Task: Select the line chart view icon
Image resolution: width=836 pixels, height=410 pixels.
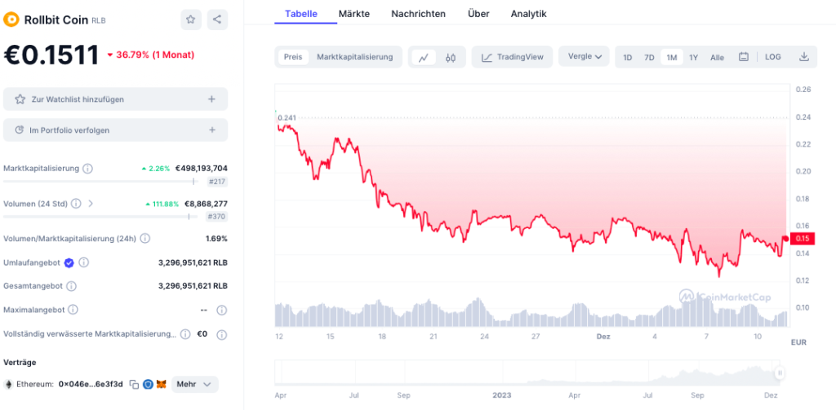Action: coord(424,58)
